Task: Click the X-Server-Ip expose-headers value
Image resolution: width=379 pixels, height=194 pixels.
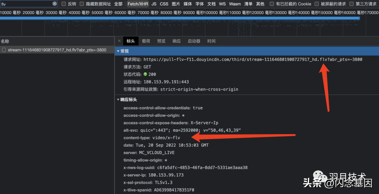Action: (x=205, y=123)
